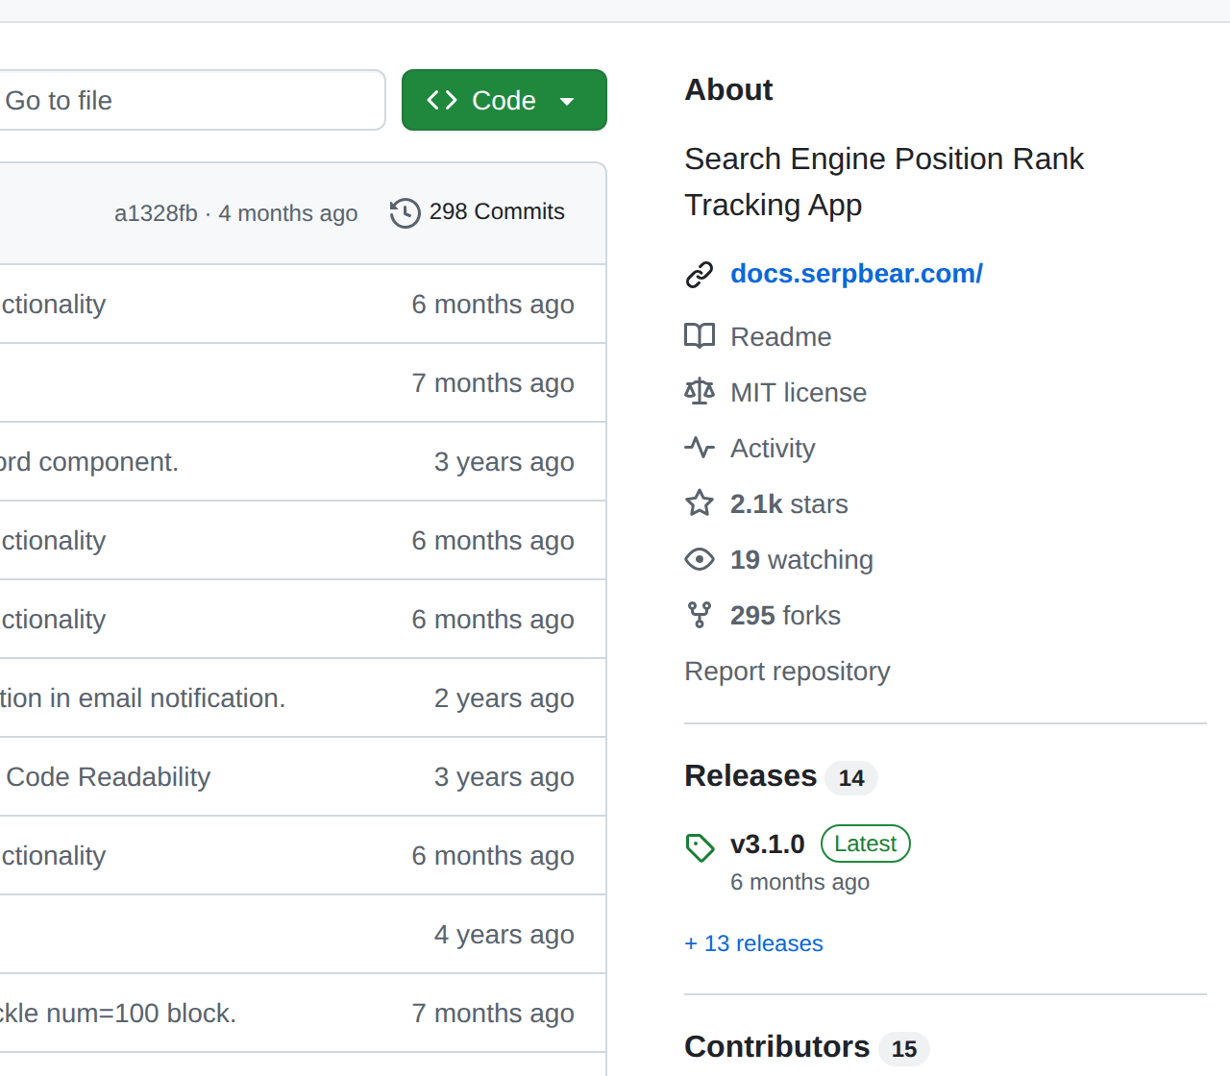Click the MIT license scale icon
Image resolution: width=1230 pixels, height=1076 pixels.
pos(700,392)
